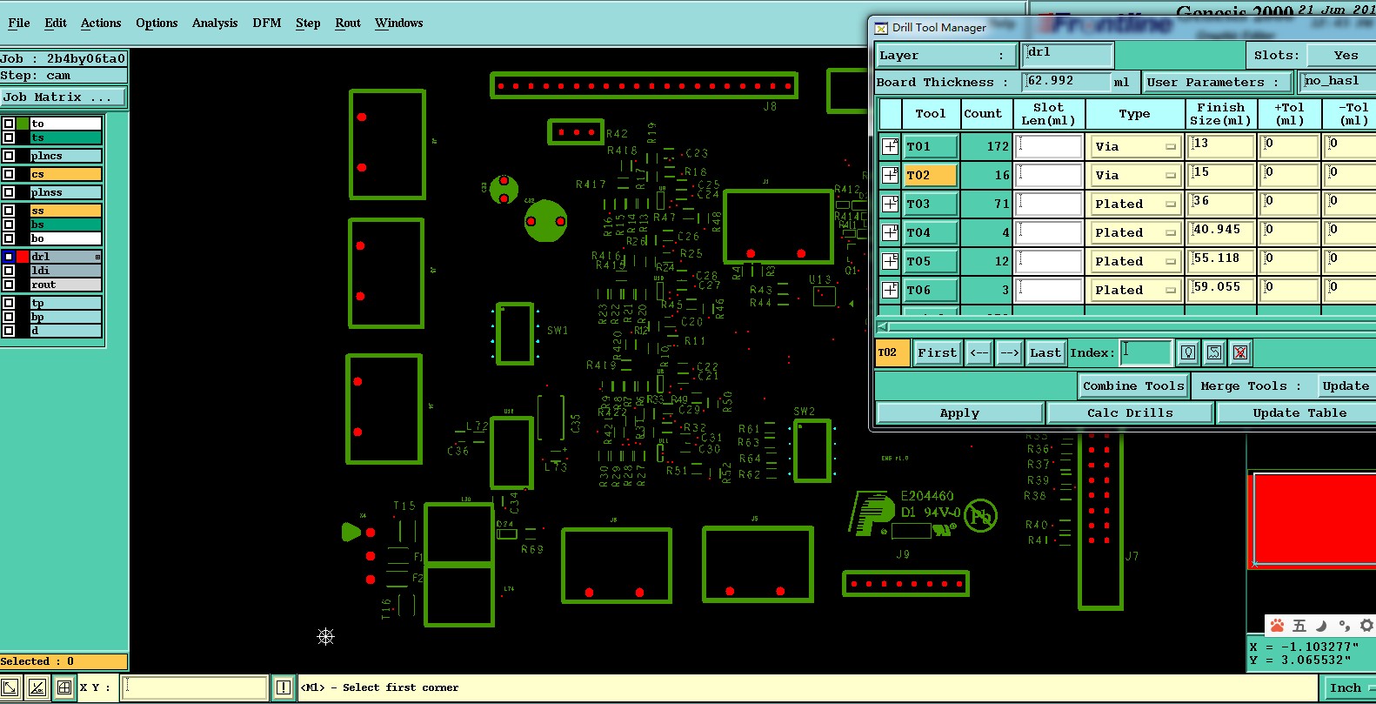Click the T05 tool name cell
The image size is (1376, 704).
coord(931,261)
